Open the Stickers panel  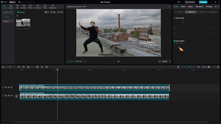pos(24,7)
